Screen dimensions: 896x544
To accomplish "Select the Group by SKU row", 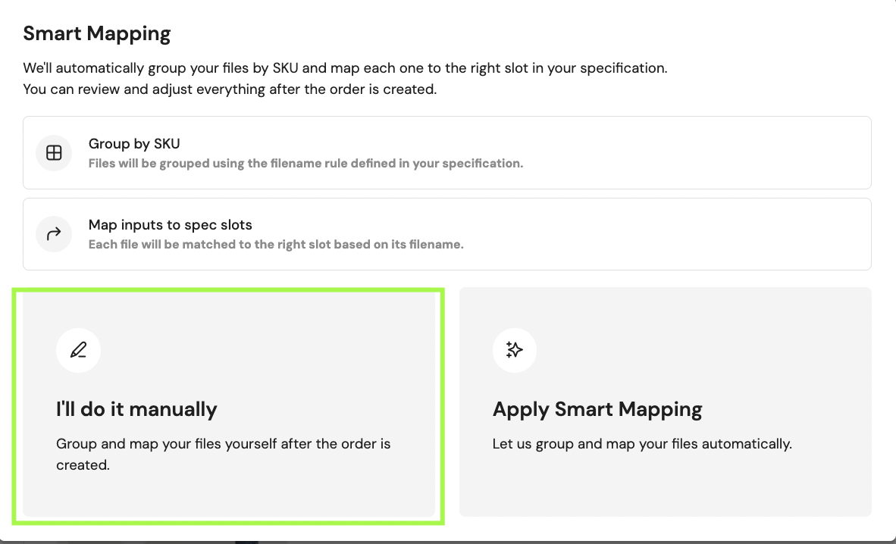I will 446,152.
